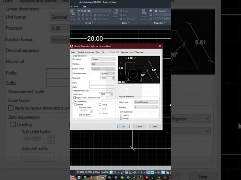This screenshot has width=241, height=180.
Task: Check Leading under linear Zero suppression
Action: [75, 105]
